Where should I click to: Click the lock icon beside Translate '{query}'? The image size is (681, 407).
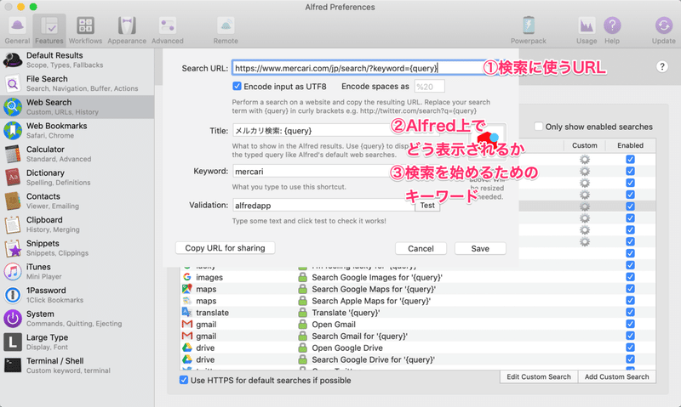coord(302,313)
